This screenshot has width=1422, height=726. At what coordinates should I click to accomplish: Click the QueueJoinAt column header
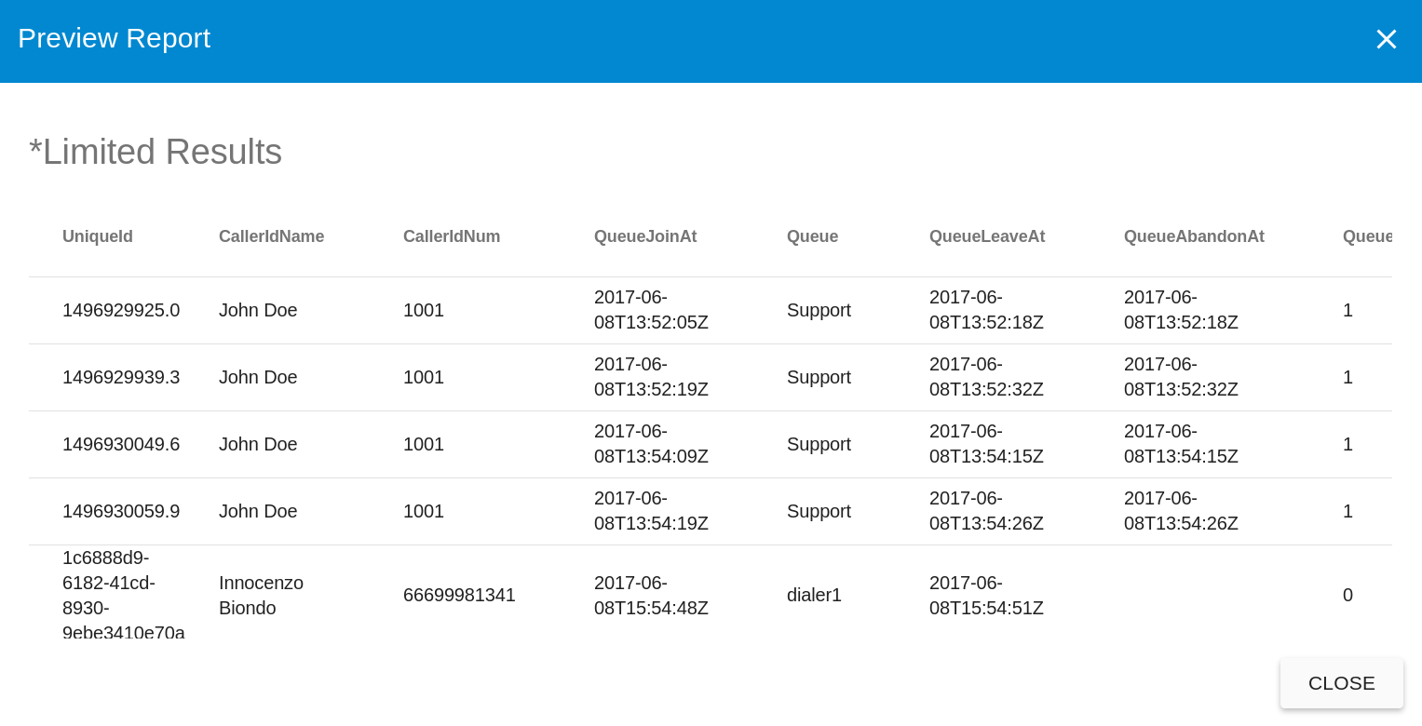click(645, 236)
